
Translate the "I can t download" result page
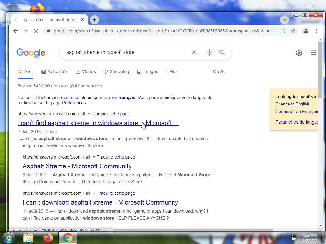[116, 193]
